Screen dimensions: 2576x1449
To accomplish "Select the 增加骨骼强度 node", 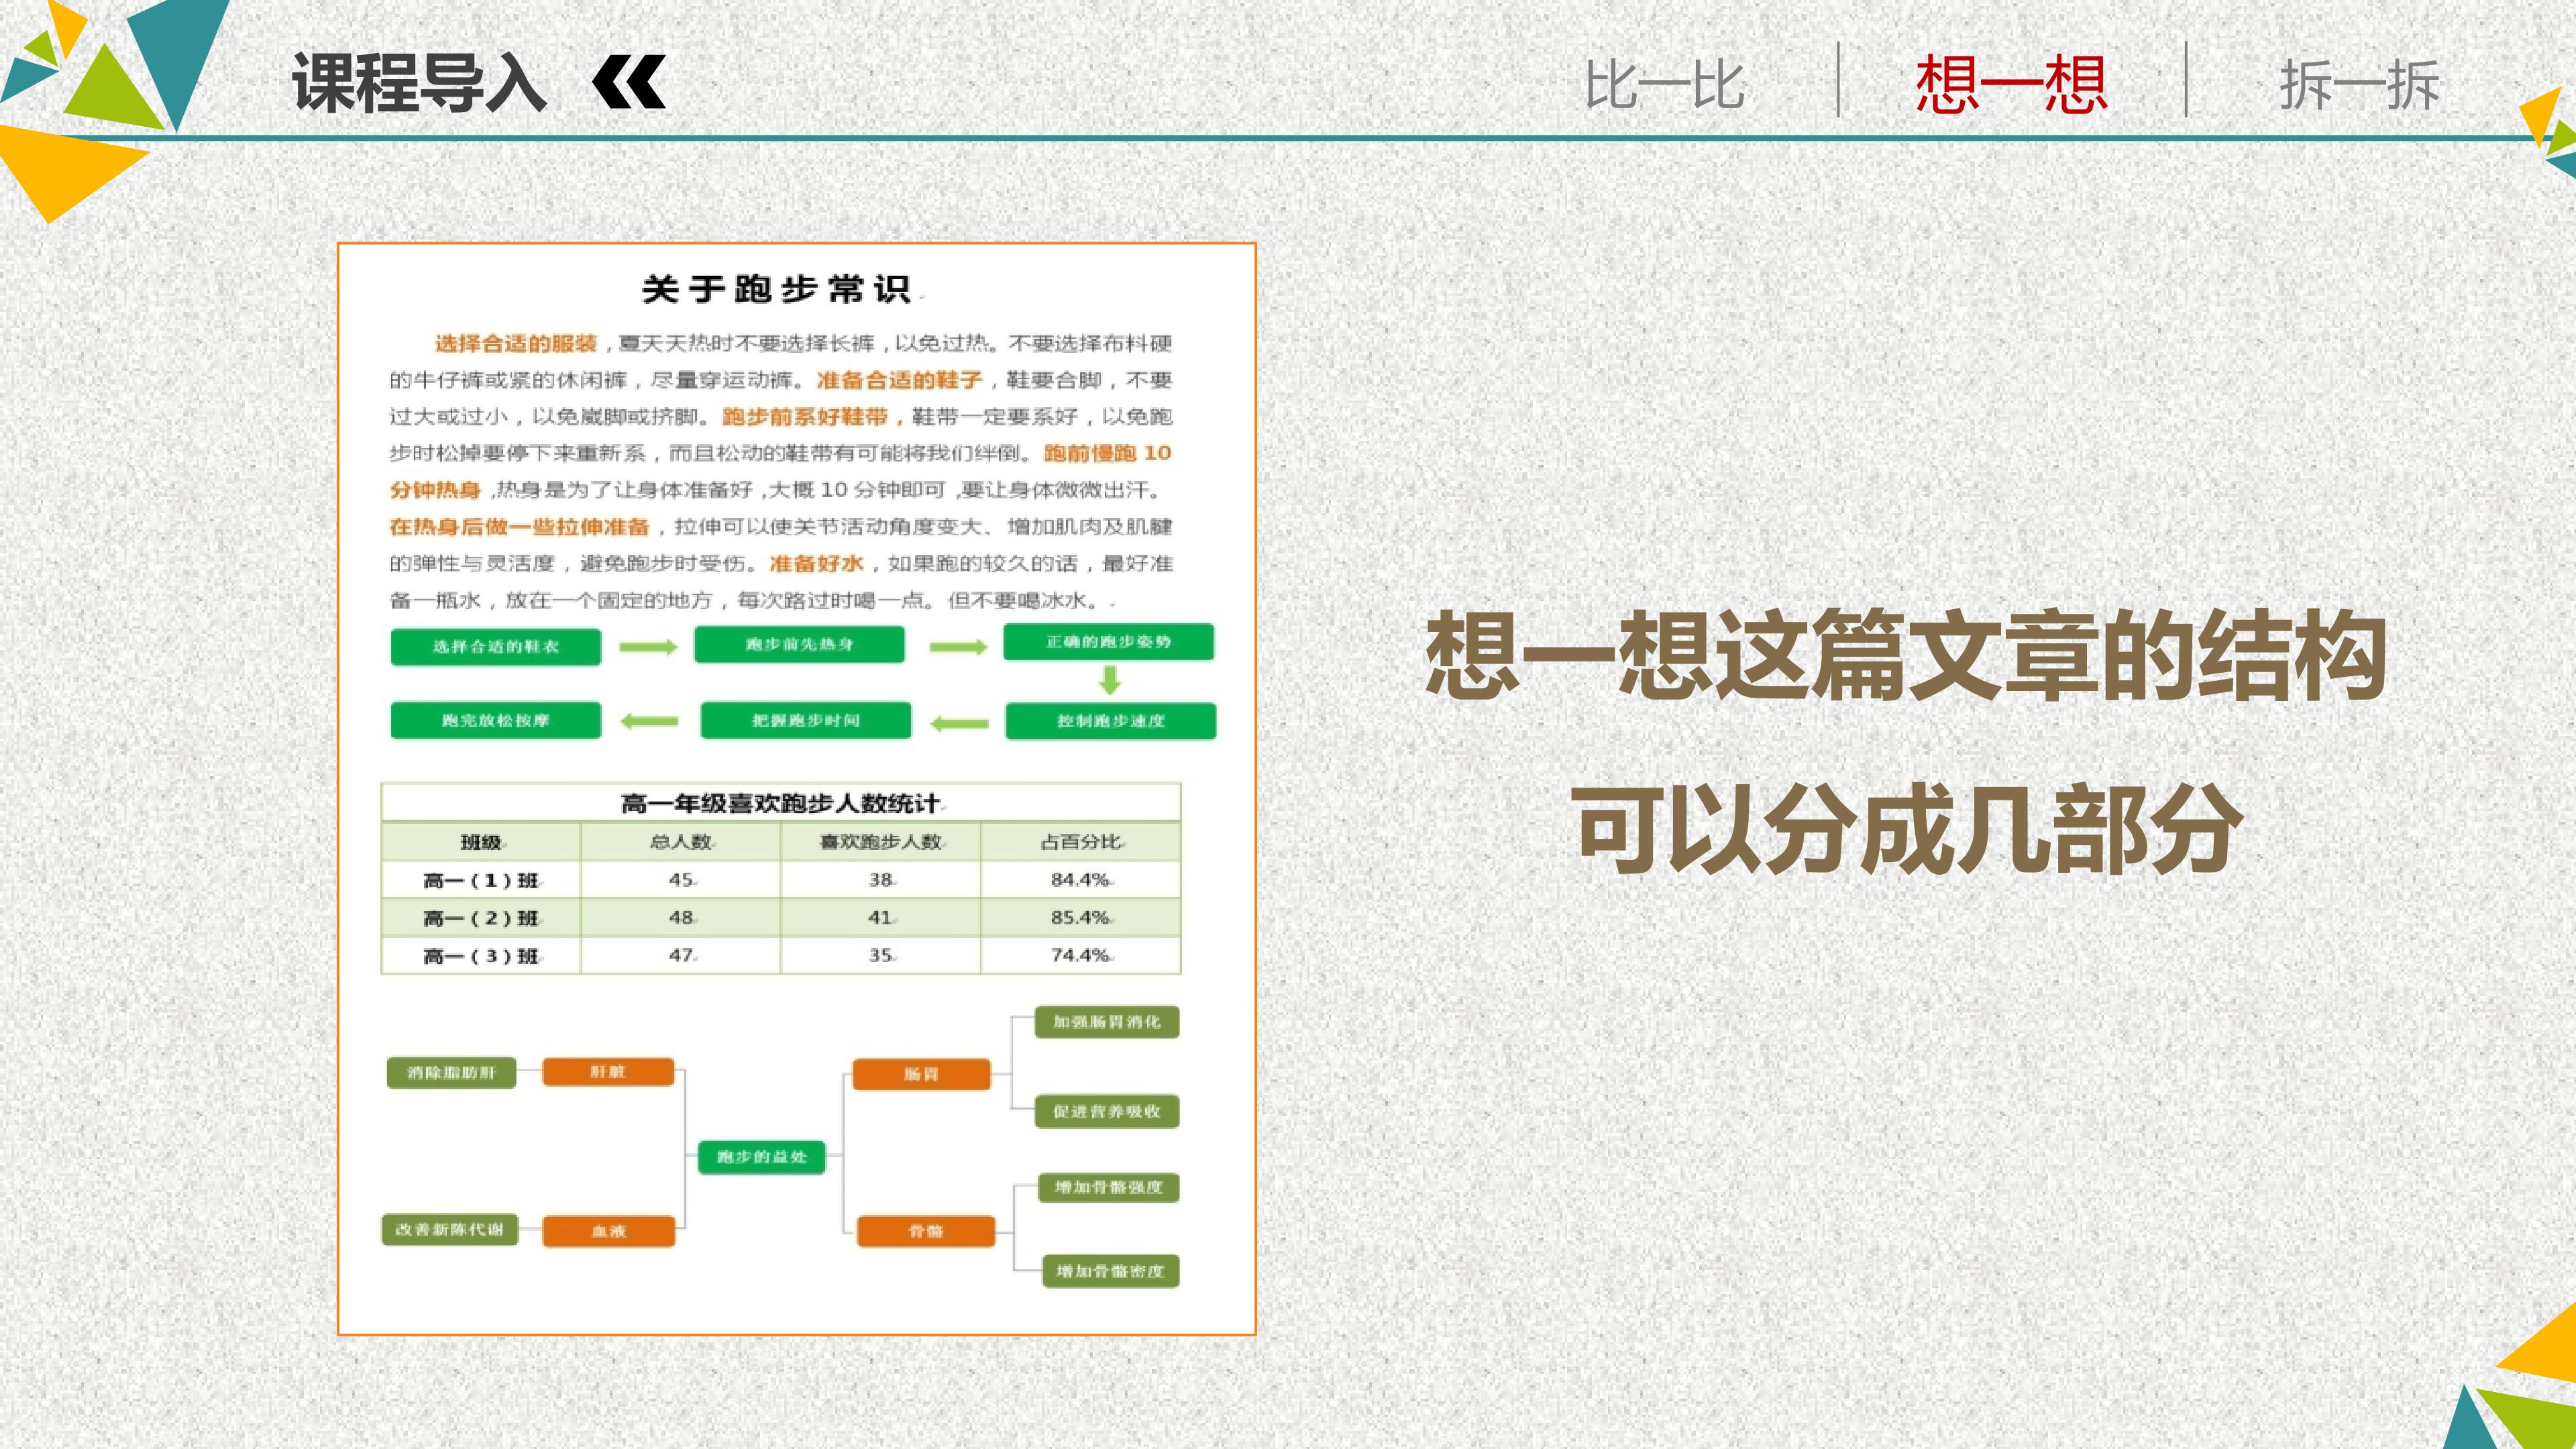I will pyautogui.click(x=1109, y=1187).
